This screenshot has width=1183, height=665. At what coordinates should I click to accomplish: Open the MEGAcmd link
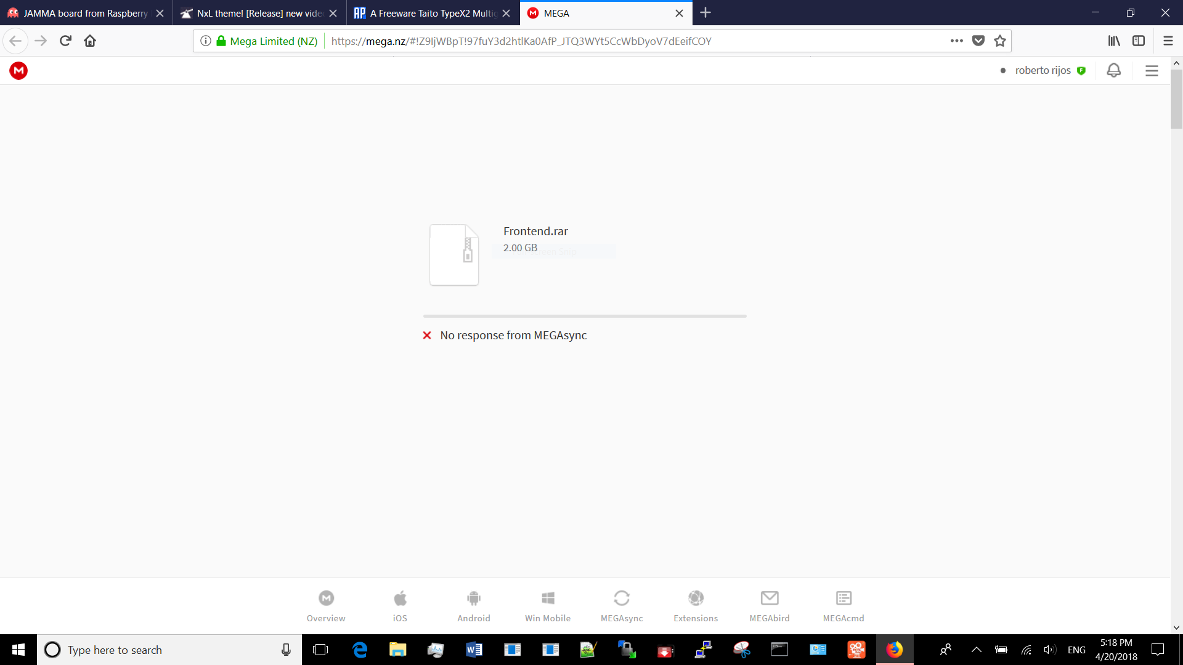[x=844, y=607]
